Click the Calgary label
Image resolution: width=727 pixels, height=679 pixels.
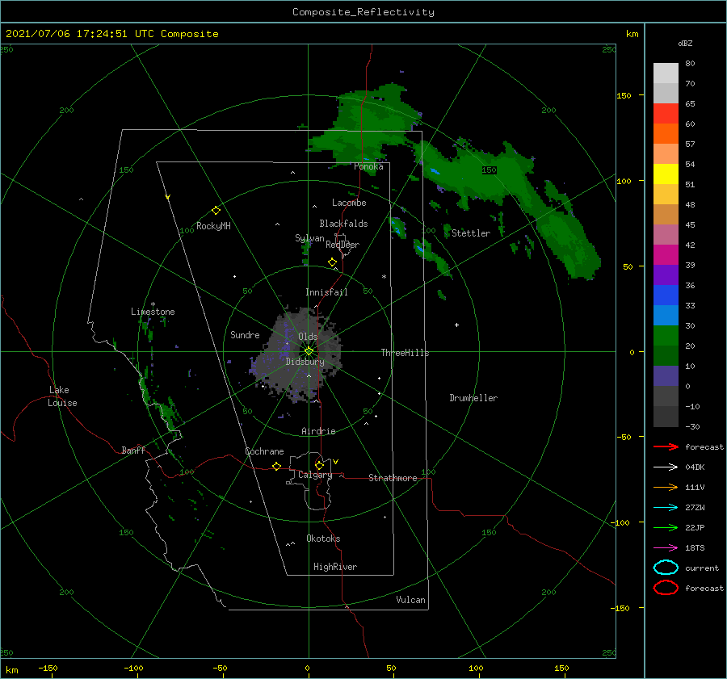[315, 475]
